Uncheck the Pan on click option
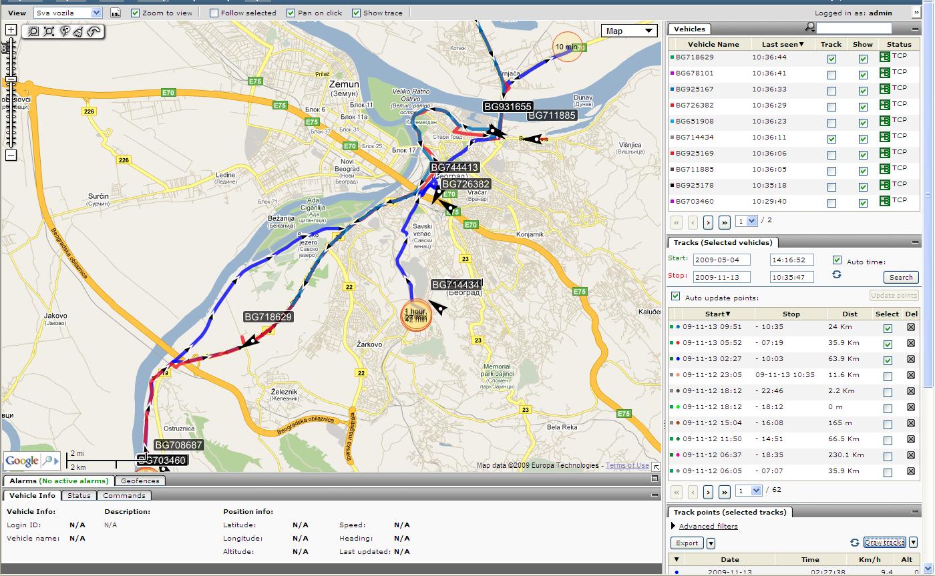This screenshot has height=576, width=935. click(x=291, y=13)
